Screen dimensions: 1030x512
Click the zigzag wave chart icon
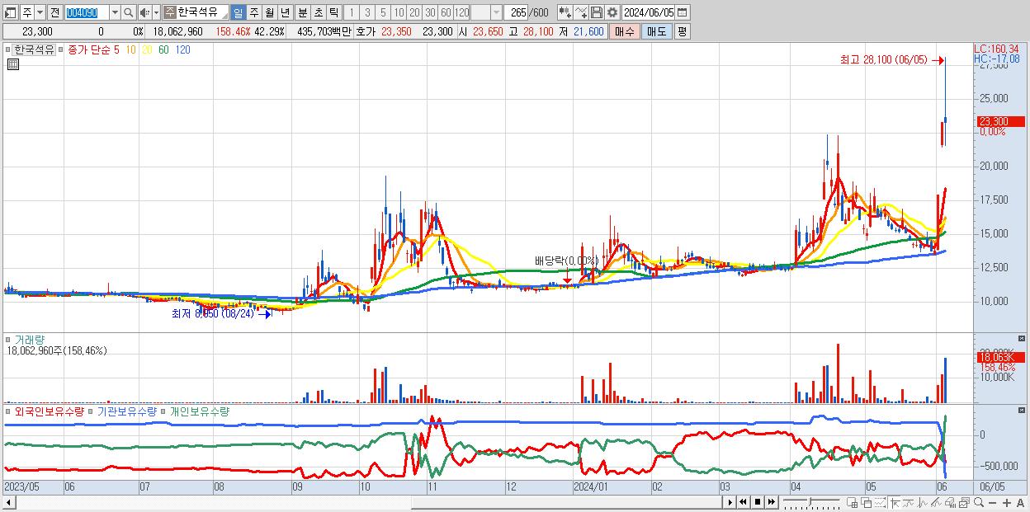pyautogui.click(x=923, y=502)
